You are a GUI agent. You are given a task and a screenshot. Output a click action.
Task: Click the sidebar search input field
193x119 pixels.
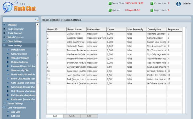pos(18,20)
